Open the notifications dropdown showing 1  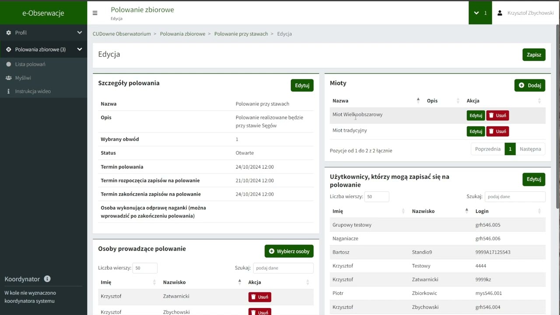pos(480,13)
